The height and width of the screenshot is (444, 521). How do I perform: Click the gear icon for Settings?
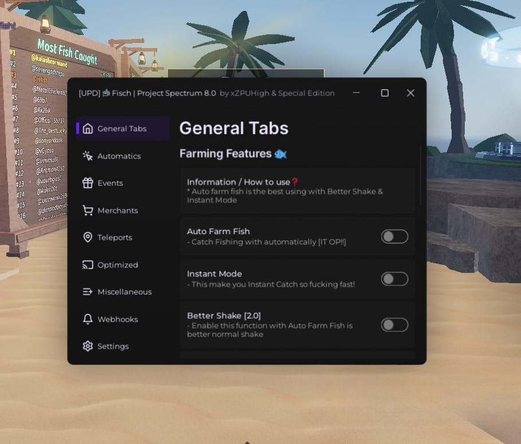(88, 346)
